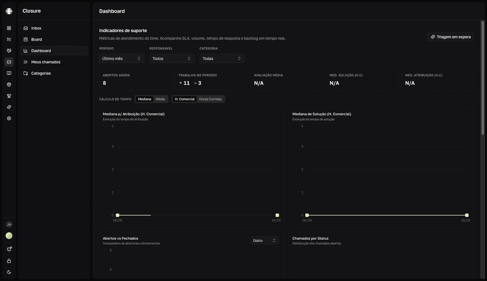Open the handshake icon in the rail

coord(9,51)
